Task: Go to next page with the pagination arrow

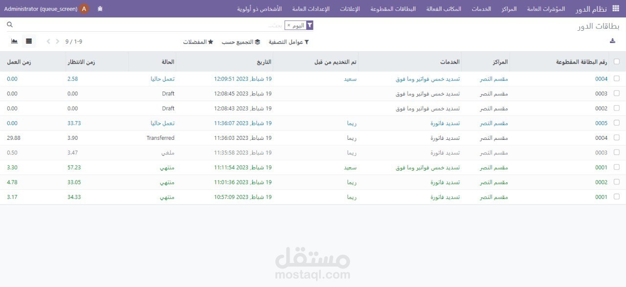Action: click(57, 41)
